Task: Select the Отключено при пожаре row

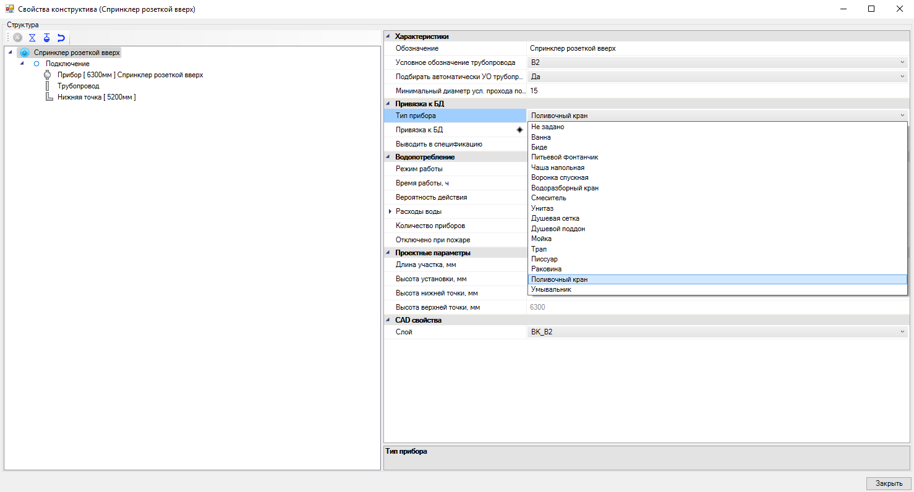Action: pos(455,240)
